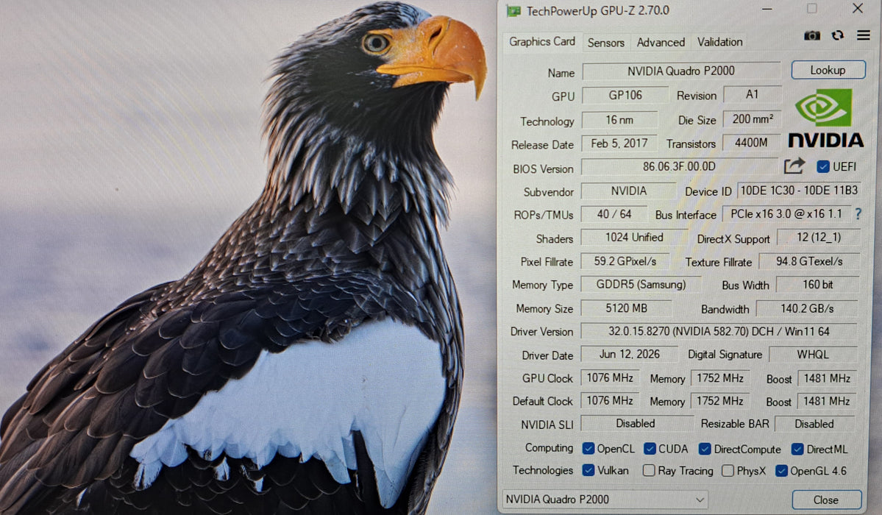This screenshot has width=882, height=515.
Task: Toggle the PhysX checkbox
Action: (728, 470)
